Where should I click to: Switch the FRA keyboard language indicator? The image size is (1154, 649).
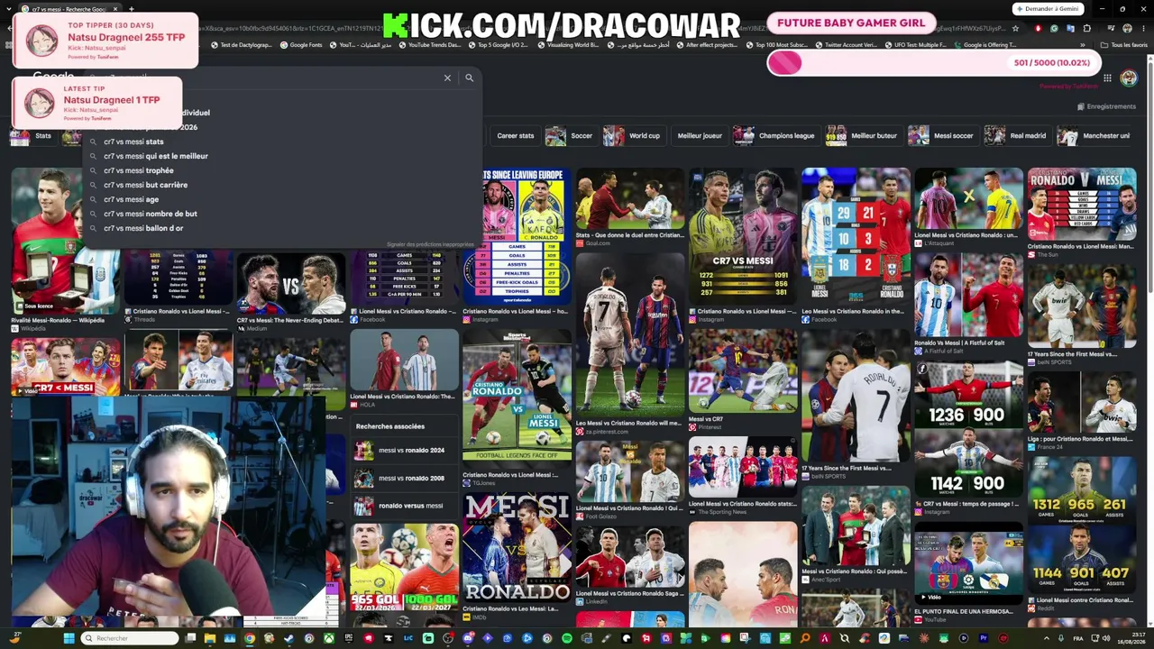(1079, 638)
